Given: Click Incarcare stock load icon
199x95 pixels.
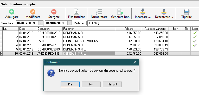Looking at the screenshot, I should tap(143, 12).
